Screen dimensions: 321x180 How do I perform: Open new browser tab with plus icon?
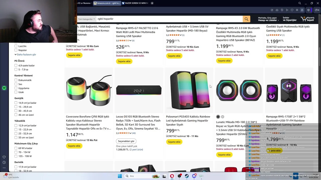click(x=152, y=3)
